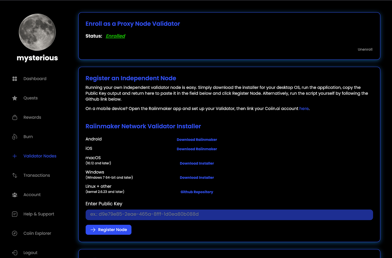Download Installer for Windows
Screen dimensions: 392x258
pos(197,178)
